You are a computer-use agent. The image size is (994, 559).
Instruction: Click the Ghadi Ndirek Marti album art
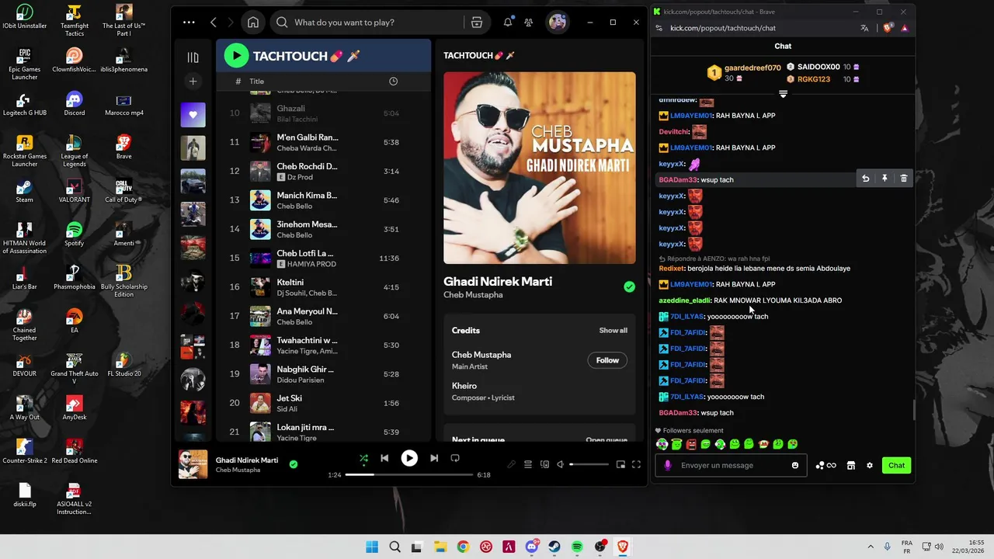pyautogui.click(x=540, y=168)
